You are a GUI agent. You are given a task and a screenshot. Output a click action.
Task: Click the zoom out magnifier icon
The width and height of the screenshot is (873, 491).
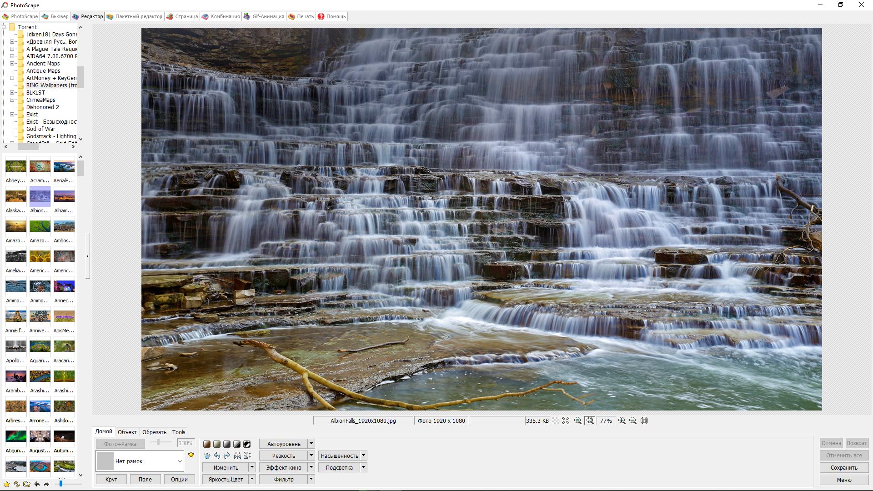[632, 421]
